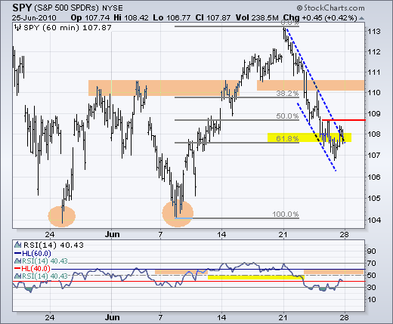Click the Cl 107.87 close value
This screenshot has height=324, width=393.
(x=213, y=18)
